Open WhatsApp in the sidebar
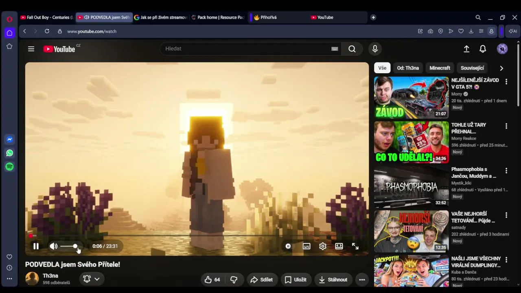This screenshot has height=293, width=521. pyautogui.click(x=9, y=153)
